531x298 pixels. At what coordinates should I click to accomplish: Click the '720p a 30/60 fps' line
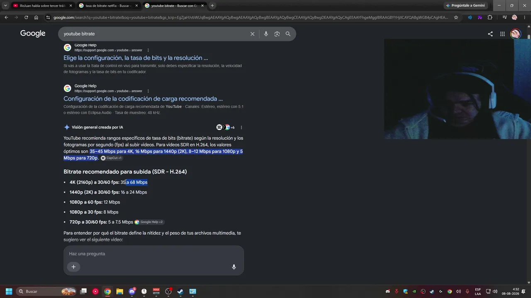101,222
